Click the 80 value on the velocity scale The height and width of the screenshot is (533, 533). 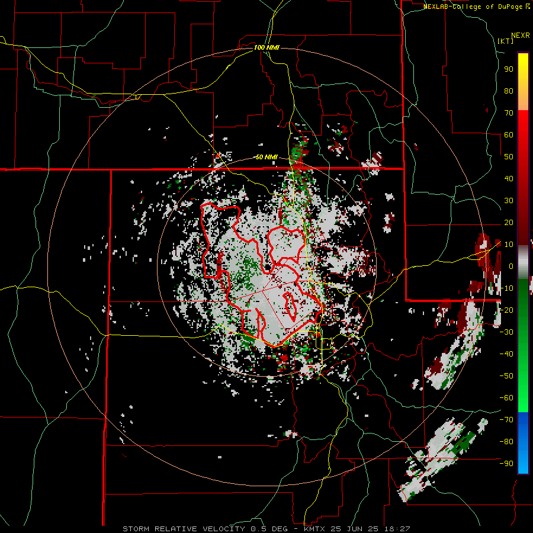pyautogui.click(x=509, y=91)
